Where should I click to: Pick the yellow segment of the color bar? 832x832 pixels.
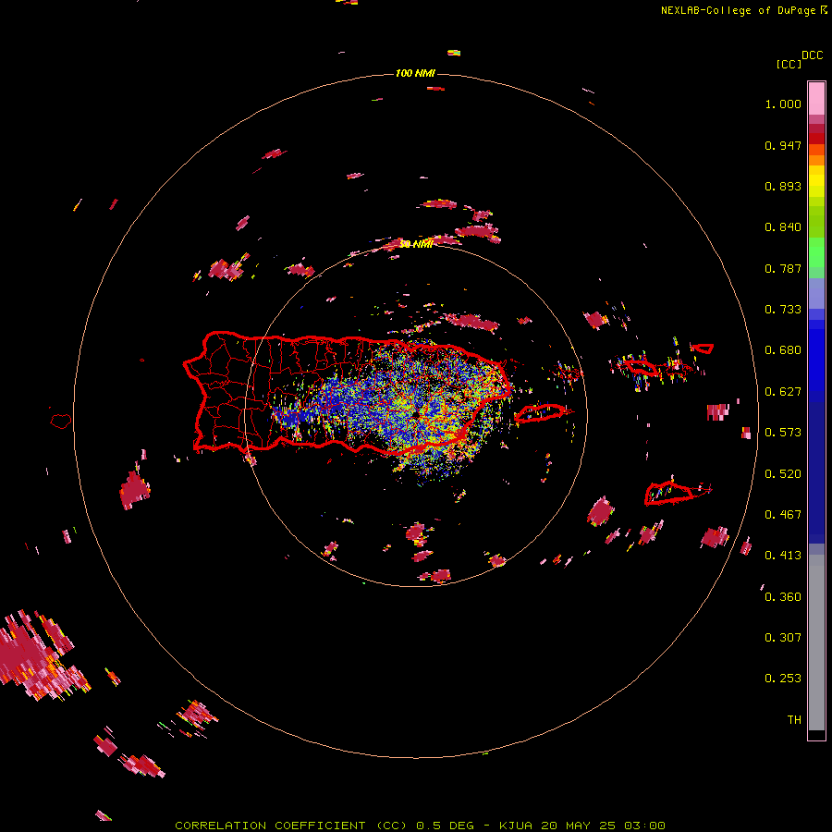click(x=816, y=181)
